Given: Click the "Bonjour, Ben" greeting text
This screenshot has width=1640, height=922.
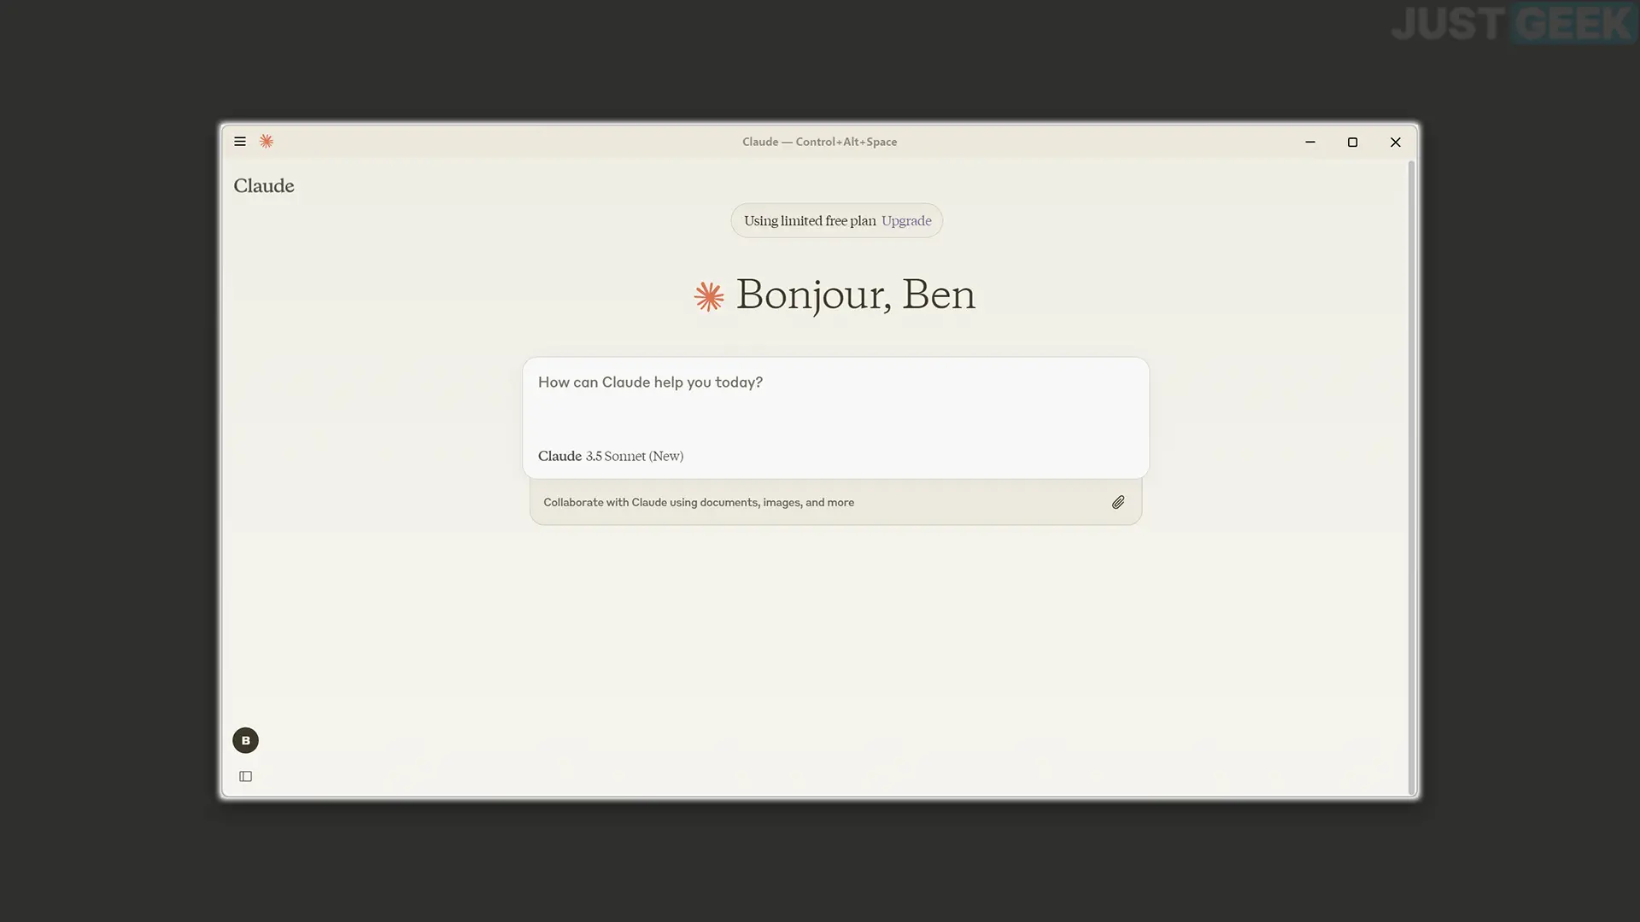Looking at the screenshot, I should (x=855, y=295).
